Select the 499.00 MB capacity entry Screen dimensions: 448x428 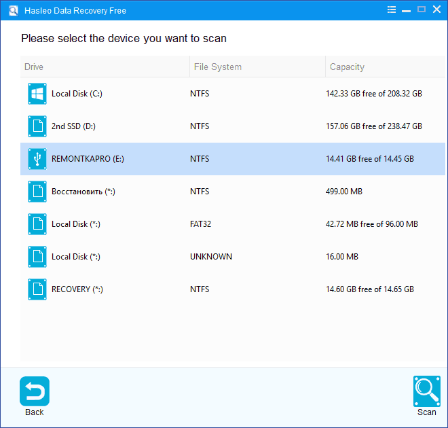click(x=343, y=192)
